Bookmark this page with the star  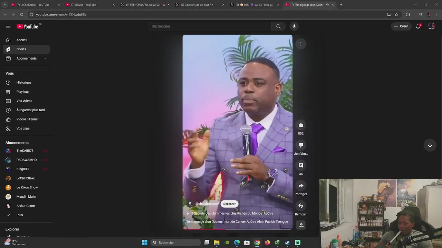396,14
